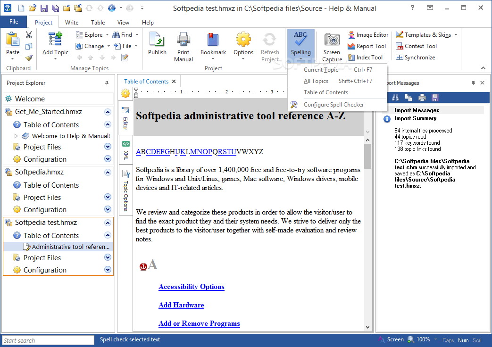Toggle the Screen mode in status bar

[x=391, y=339]
